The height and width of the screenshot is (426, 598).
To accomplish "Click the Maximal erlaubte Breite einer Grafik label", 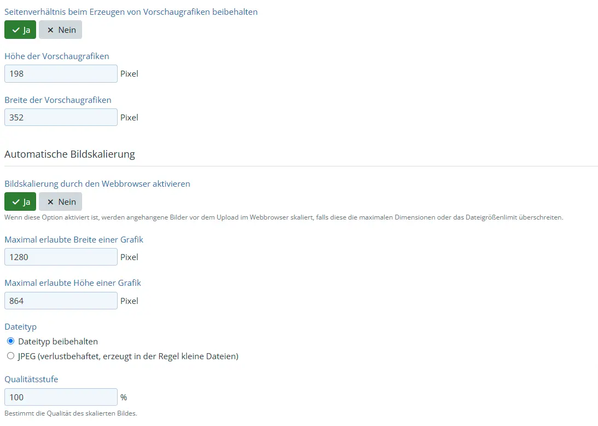I will (74, 239).
